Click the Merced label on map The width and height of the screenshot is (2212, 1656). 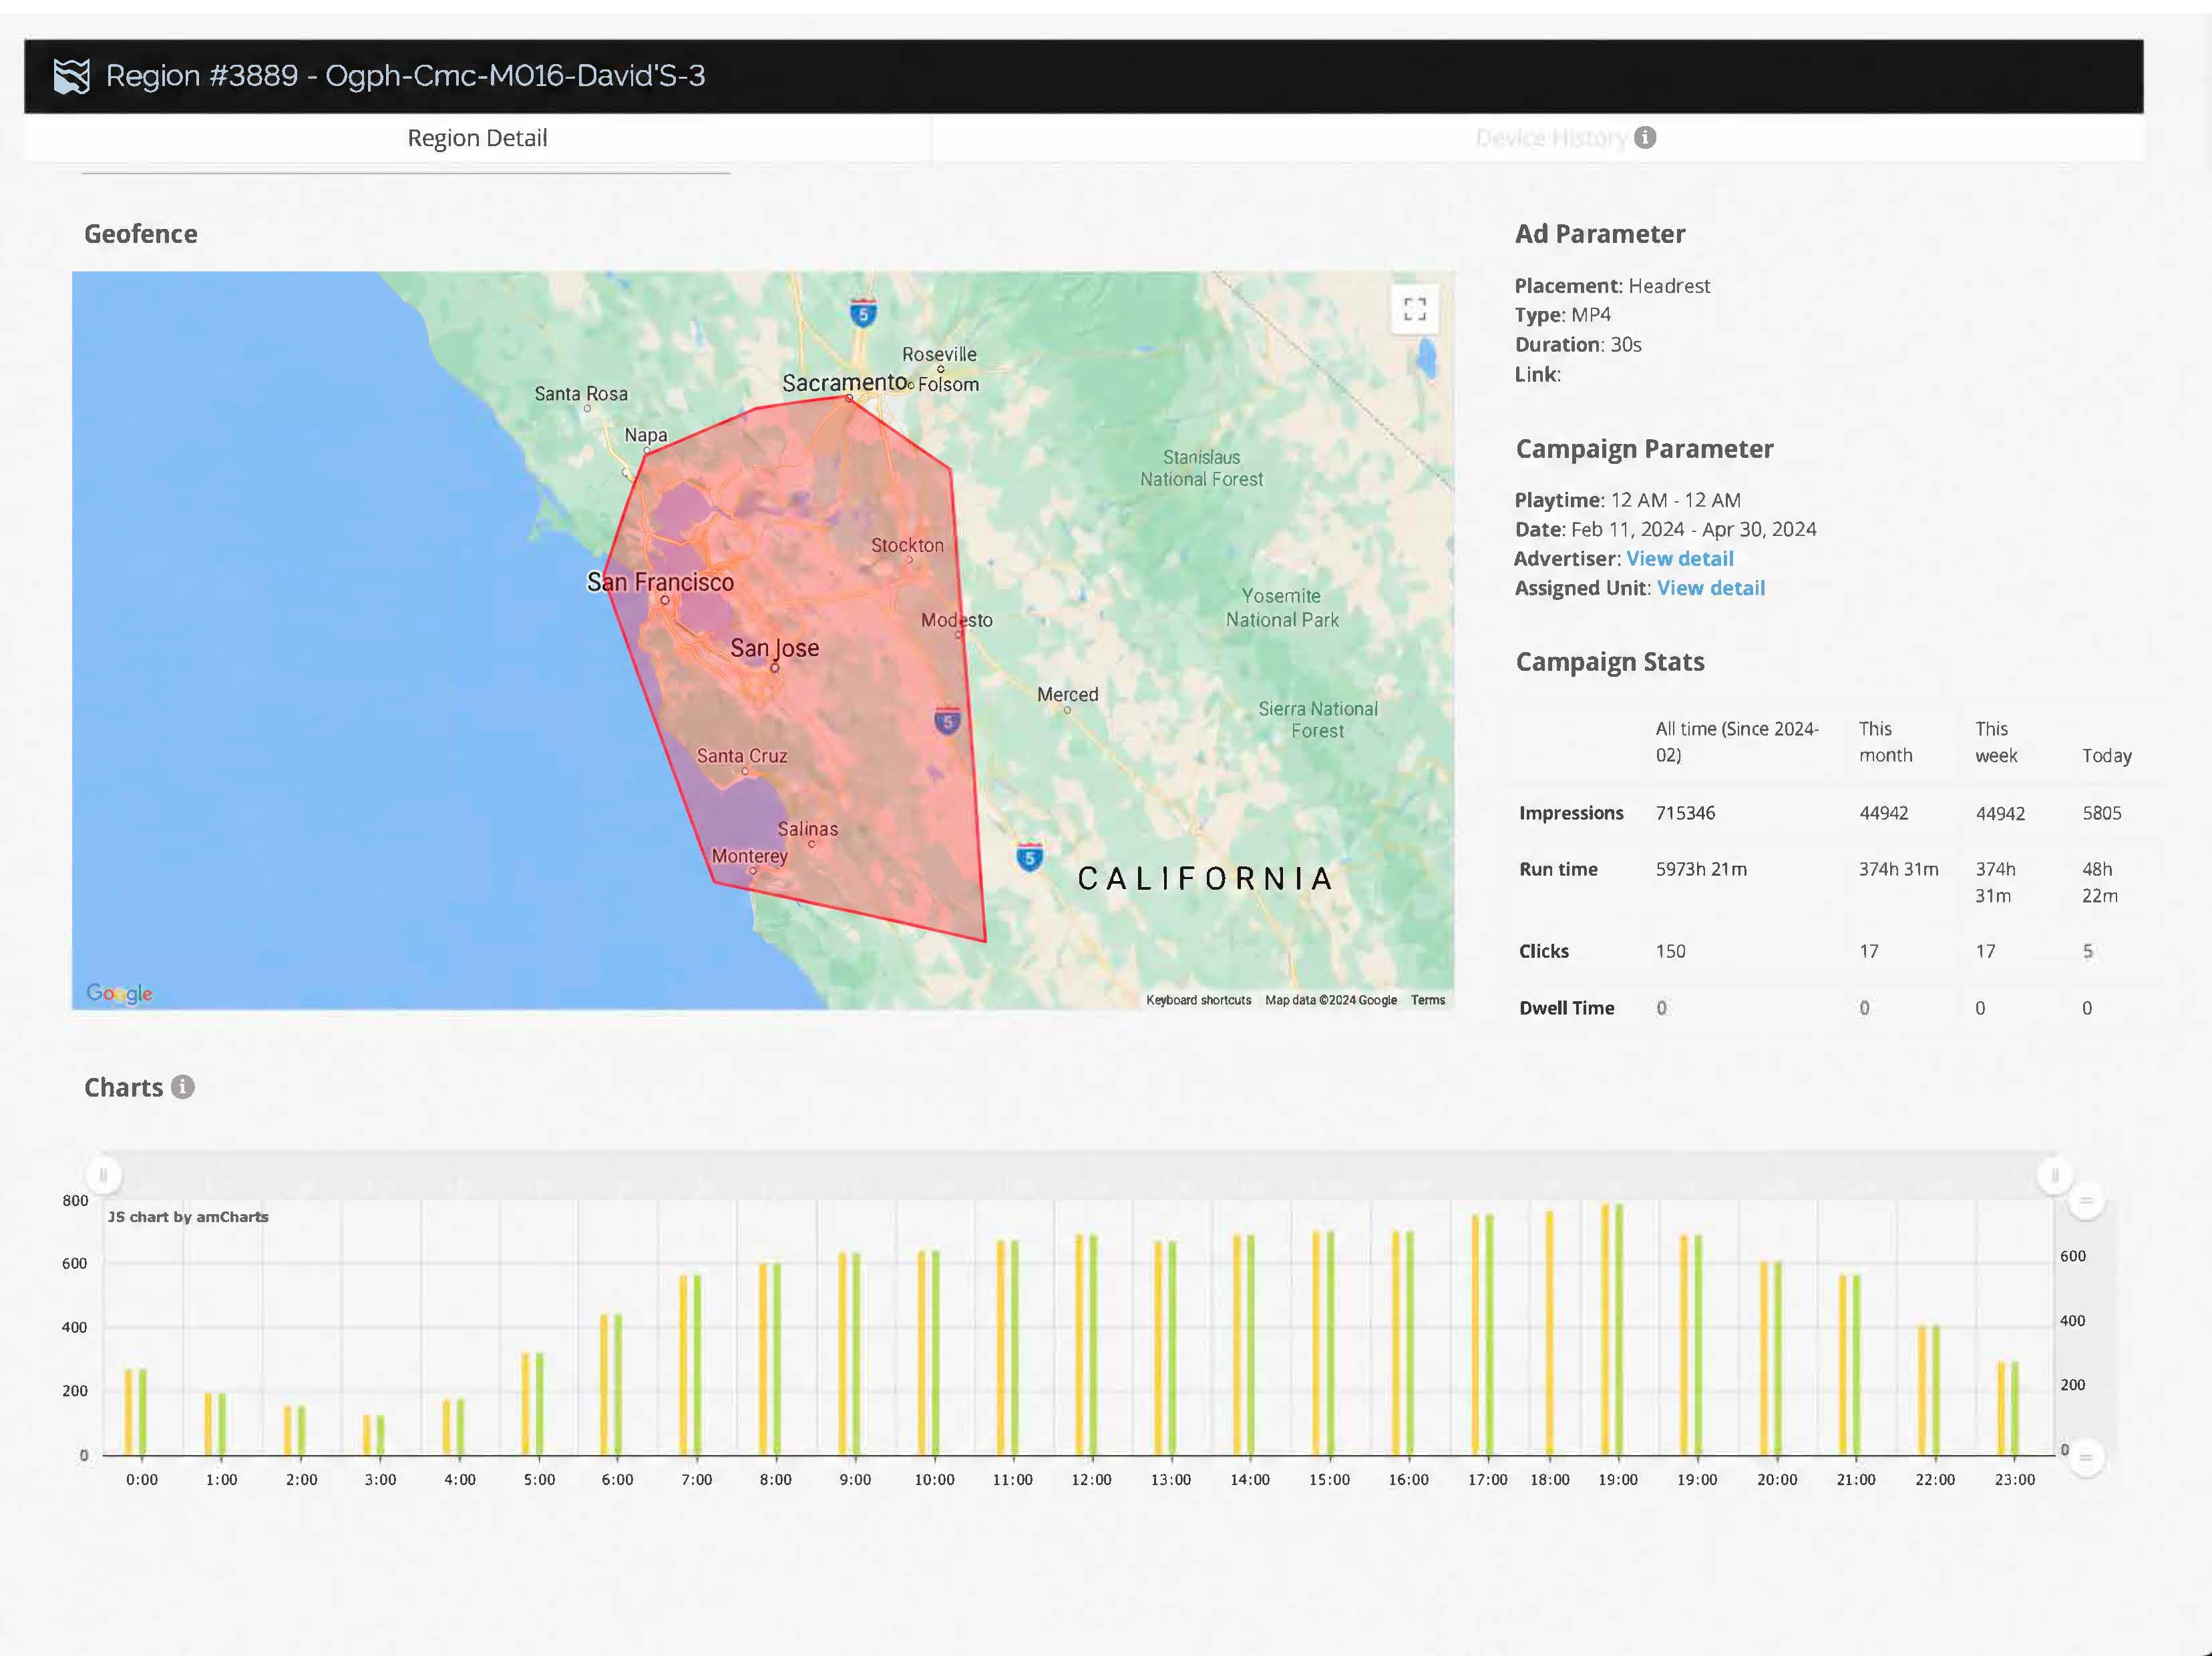1067,695
